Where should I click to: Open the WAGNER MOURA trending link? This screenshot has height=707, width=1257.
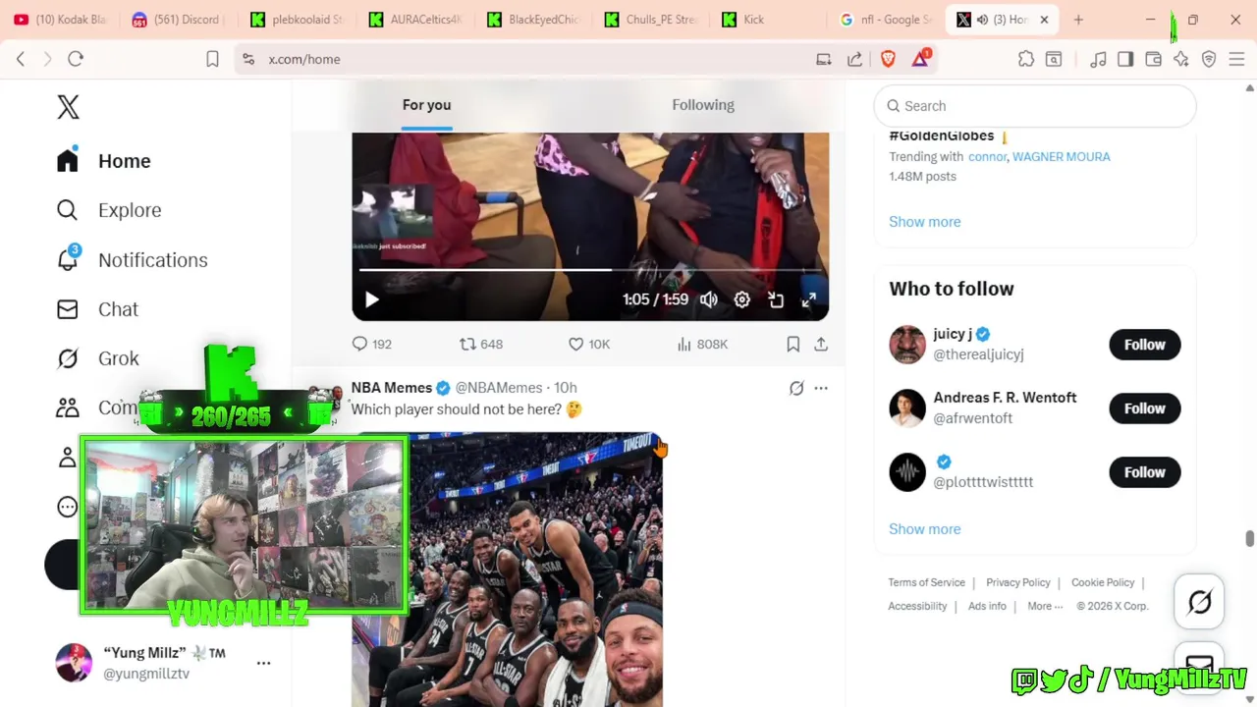(x=1062, y=156)
